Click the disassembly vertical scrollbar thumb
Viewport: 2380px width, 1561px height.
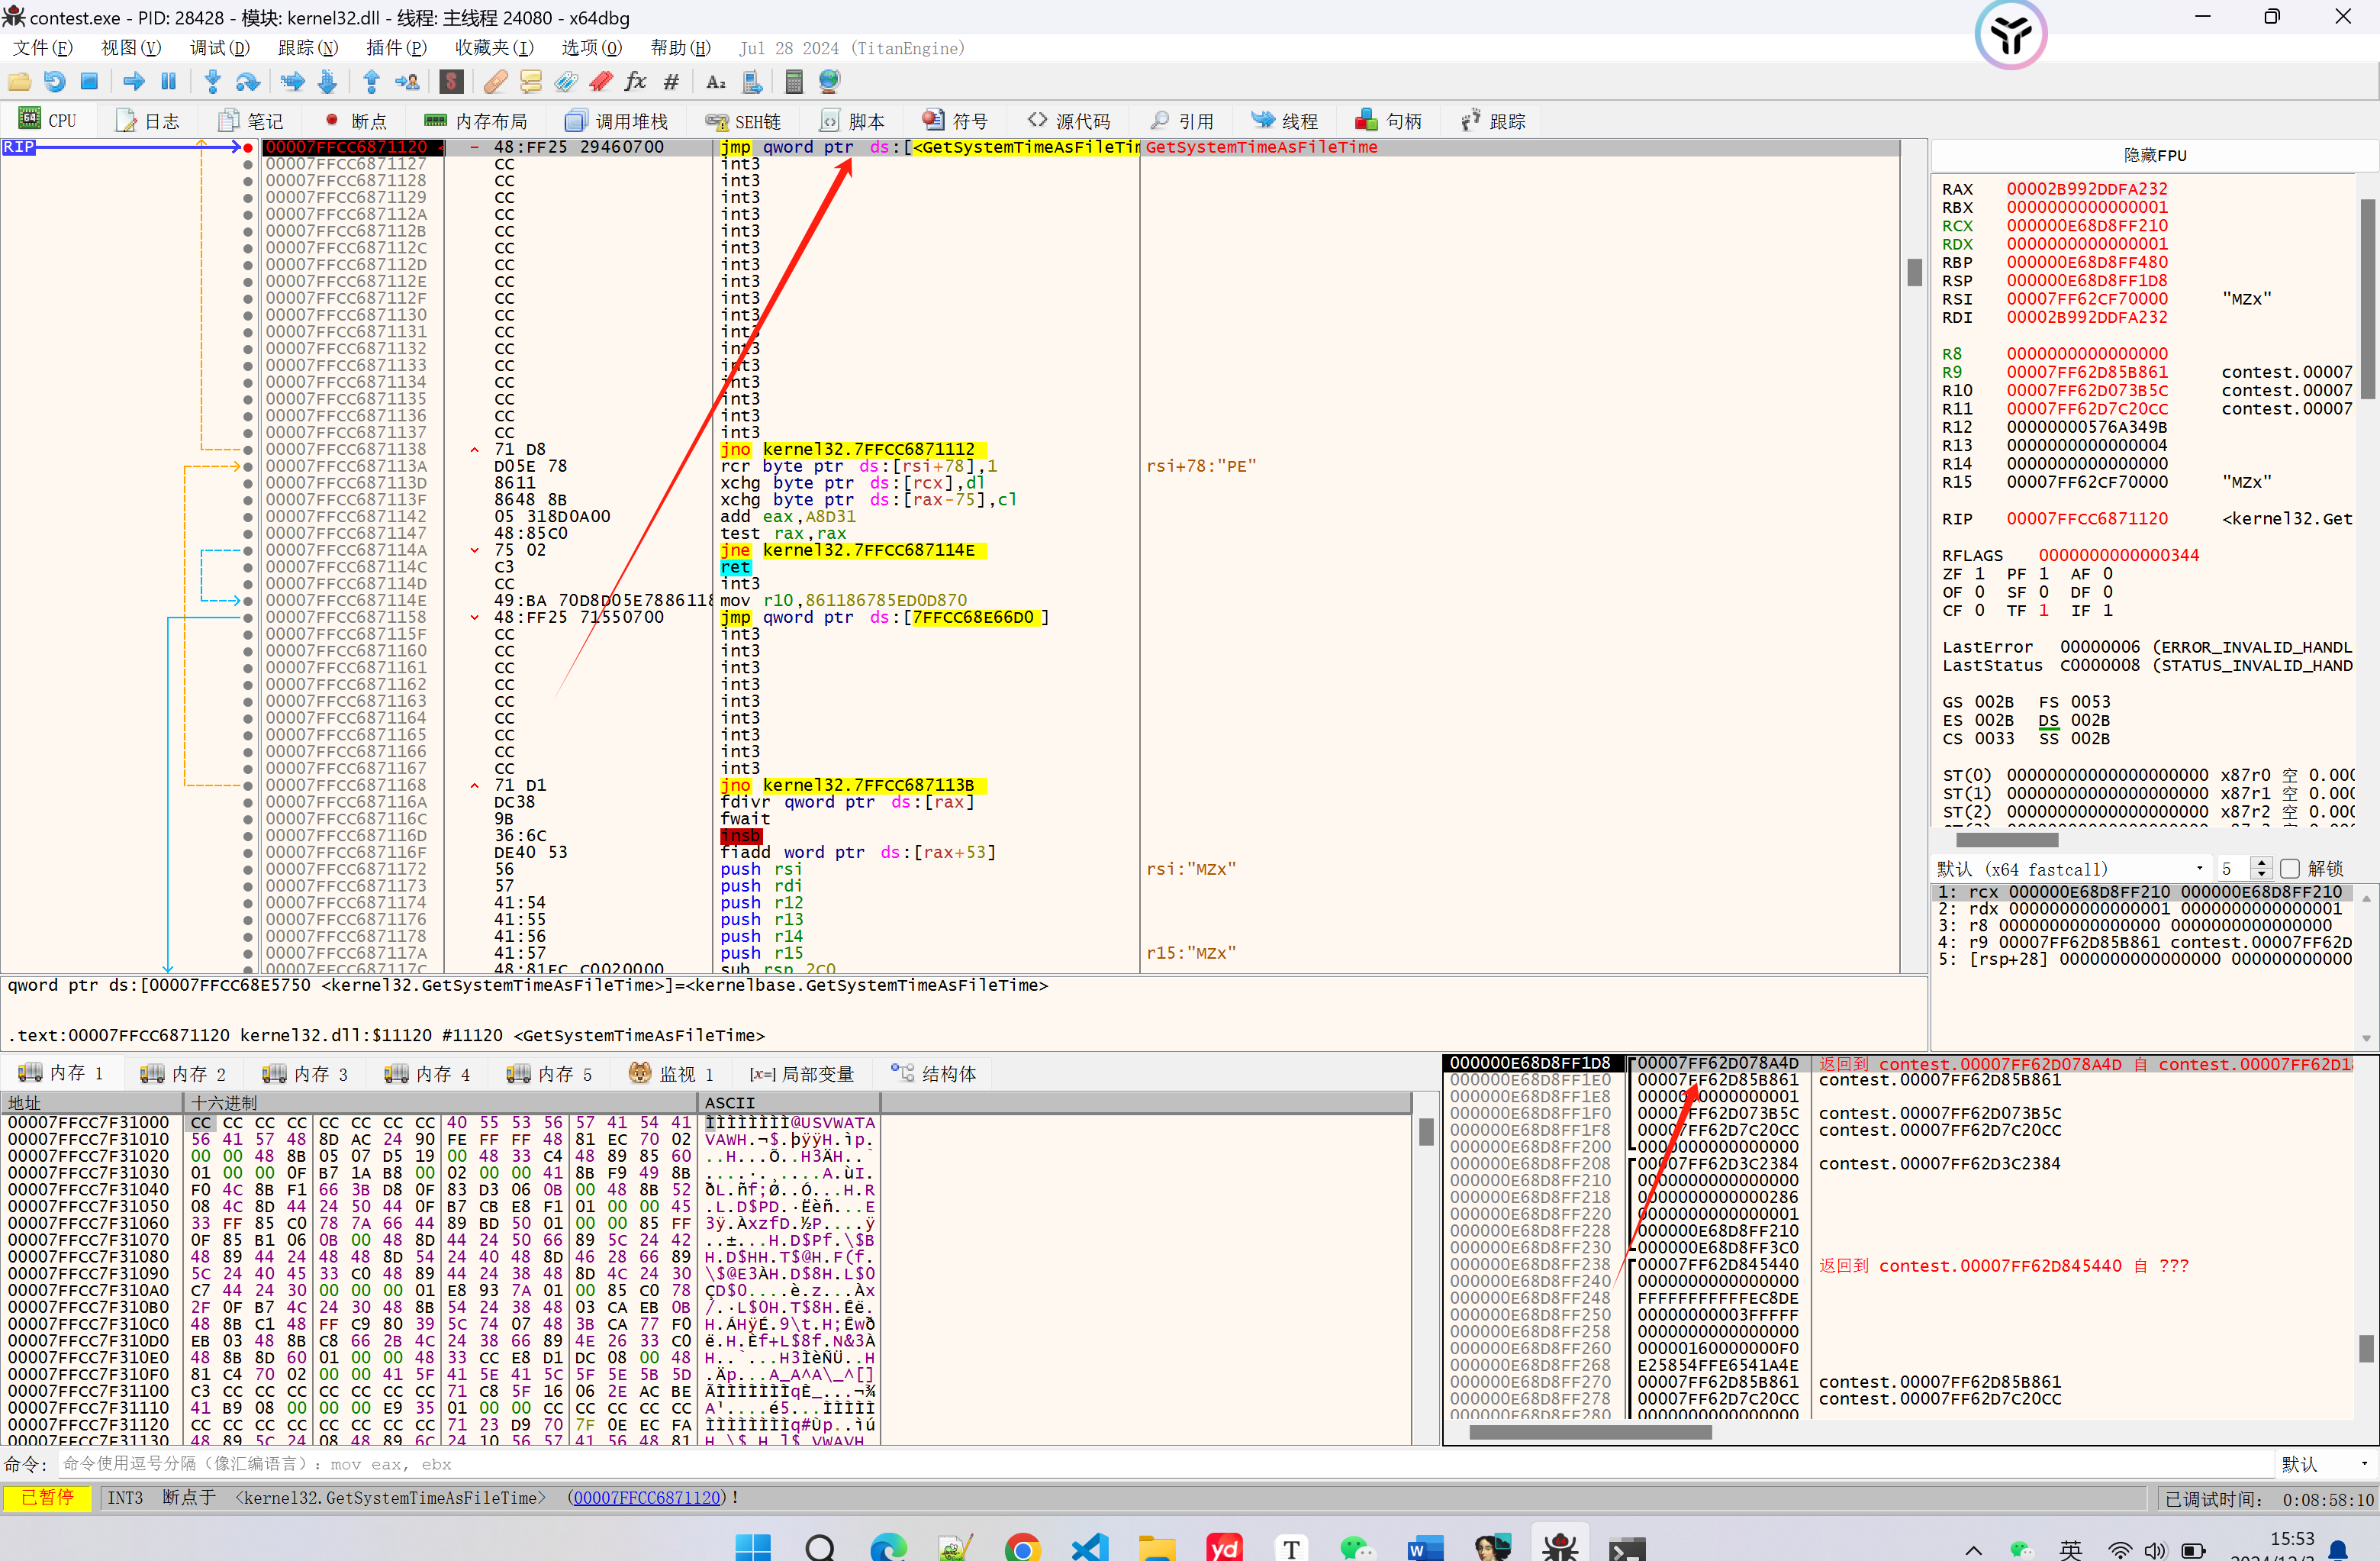(x=1914, y=273)
